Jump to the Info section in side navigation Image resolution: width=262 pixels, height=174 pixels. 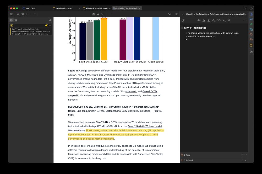[251, 14]
